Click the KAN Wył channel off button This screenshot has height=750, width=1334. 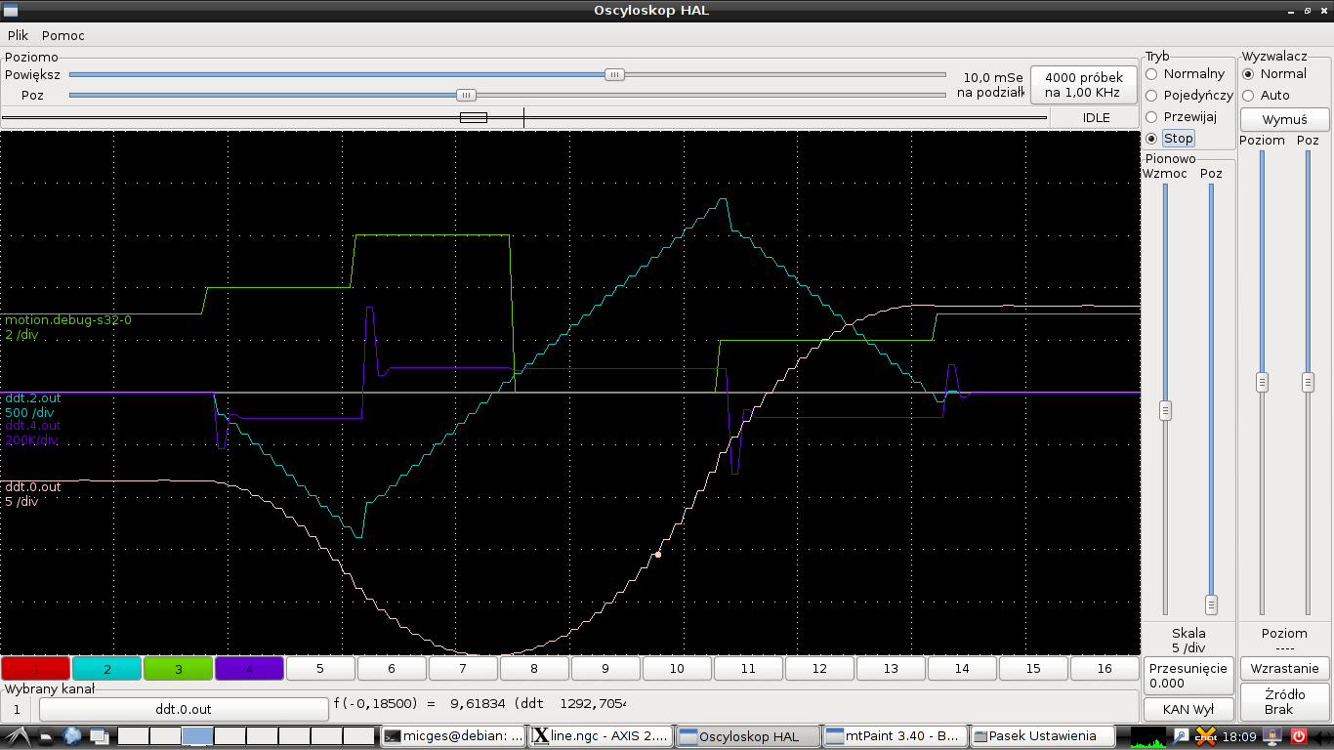pos(1188,709)
